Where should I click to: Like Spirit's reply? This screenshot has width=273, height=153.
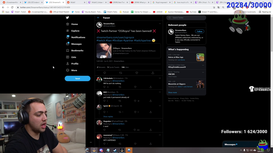pos(135,112)
